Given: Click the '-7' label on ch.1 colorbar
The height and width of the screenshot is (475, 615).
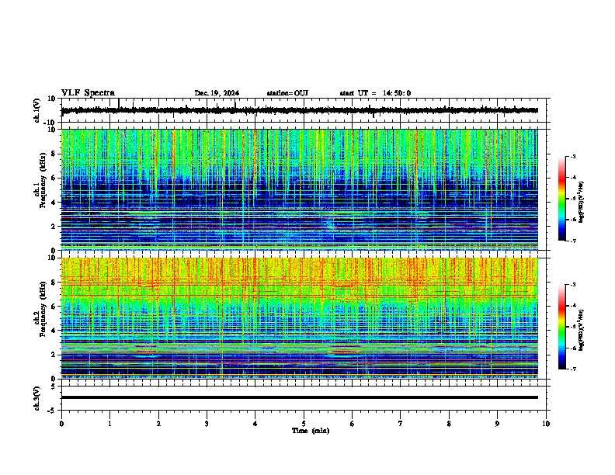Looking at the screenshot, I should click(572, 241).
